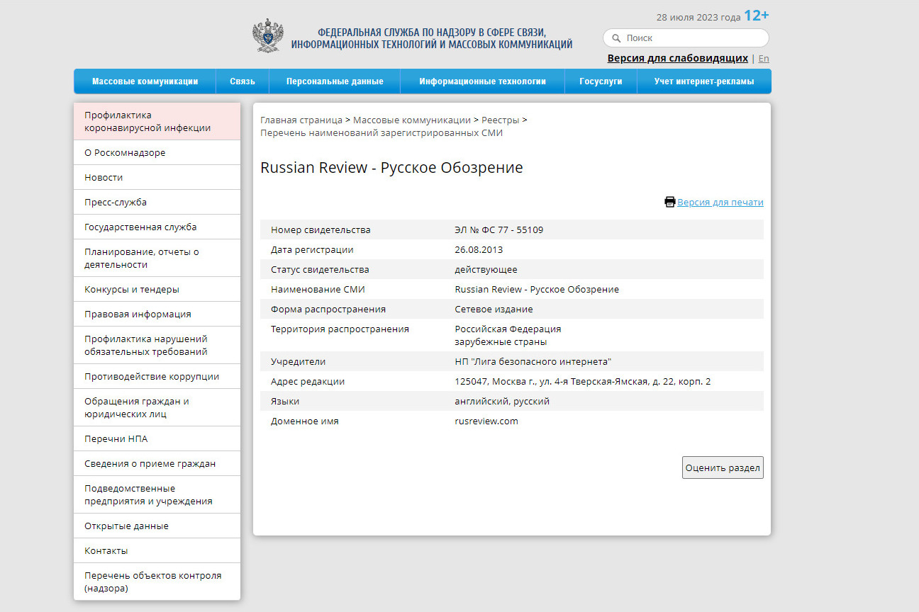Click Учредители label

coord(298,361)
